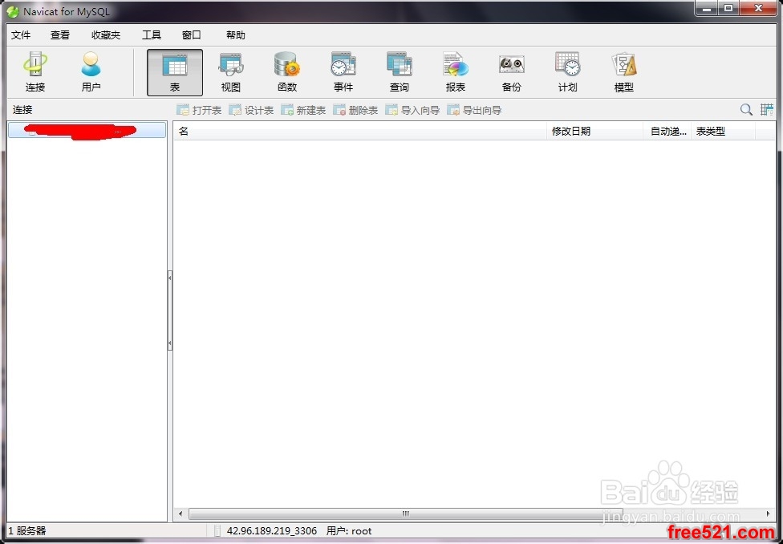Select the redacted connection in the tree
This screenshot has width=783, height=544.
coord(80,131)
